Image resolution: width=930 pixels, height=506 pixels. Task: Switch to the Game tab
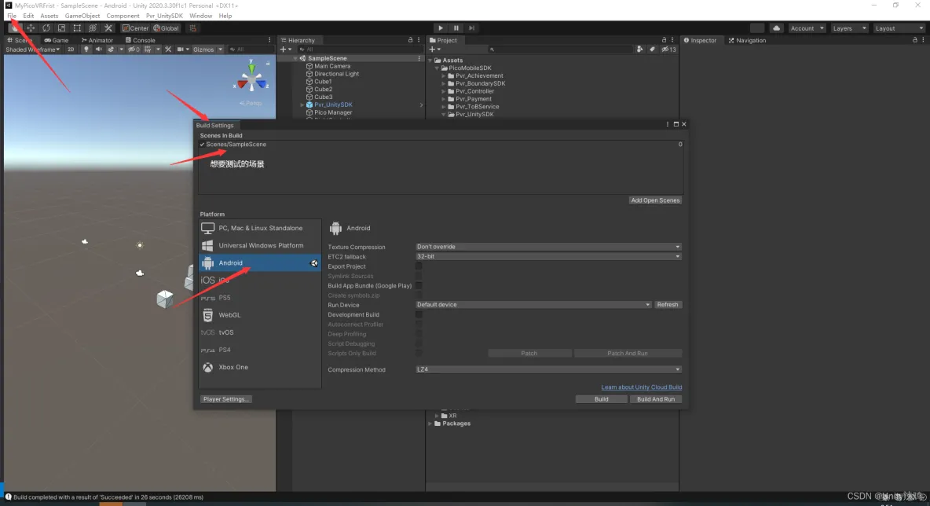coord(57,40)
